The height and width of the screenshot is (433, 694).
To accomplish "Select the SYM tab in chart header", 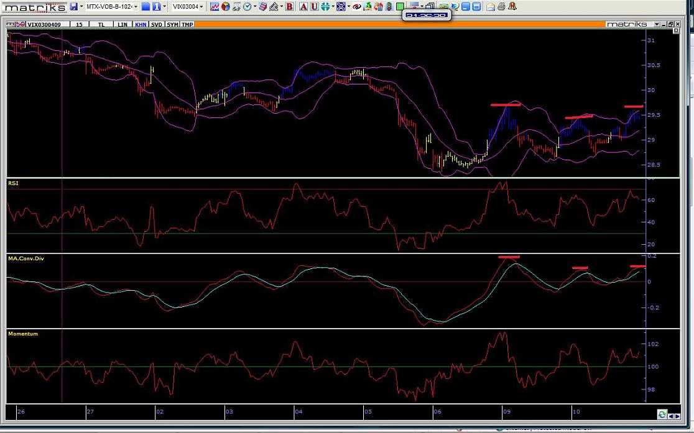I will tap(172, 24).
